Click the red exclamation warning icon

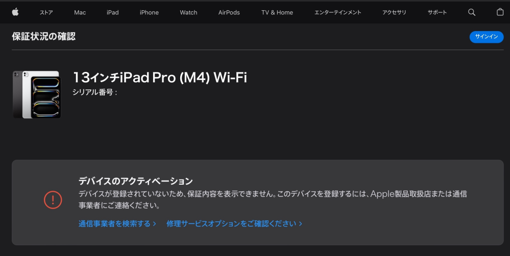(53, 199)
